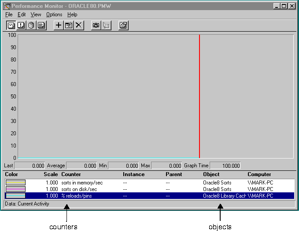This screenshot has height=231, width=299.
Task: Click the Instance column header
Action: pyautogui.click(x=134, y=174)
